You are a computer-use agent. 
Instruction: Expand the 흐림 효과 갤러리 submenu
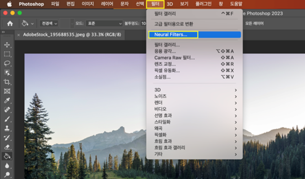(194, 148)
